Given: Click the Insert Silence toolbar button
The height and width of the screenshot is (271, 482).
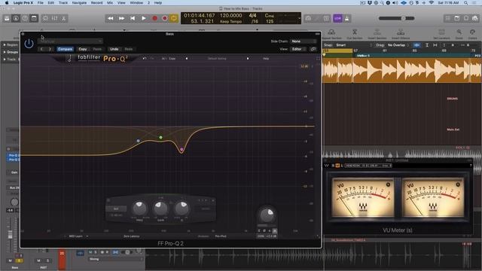Looking at the screenshot, I should [401, 34].
